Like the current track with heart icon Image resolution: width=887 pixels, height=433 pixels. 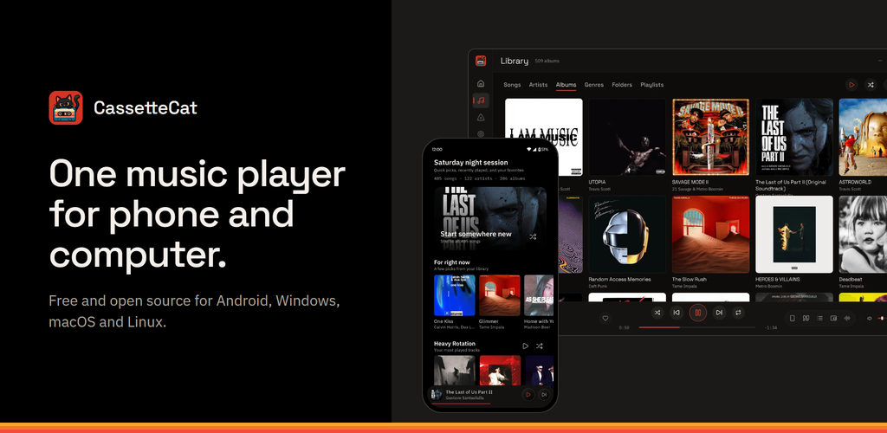point(605,318)
